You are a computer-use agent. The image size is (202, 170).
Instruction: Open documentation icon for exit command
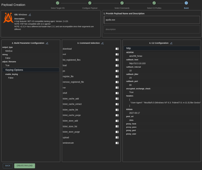117,54
